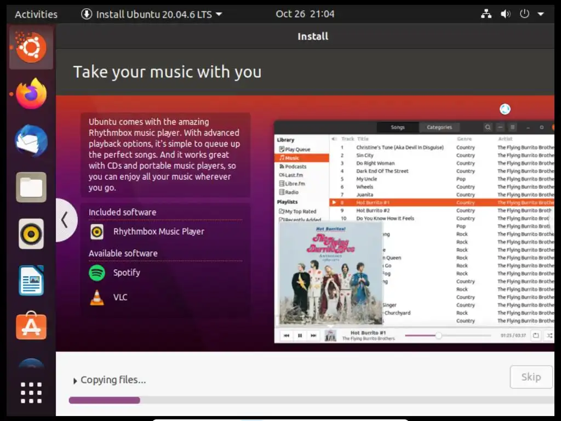Select My Top Rated playlist
561x421 pixels.
[x=297, y=211]
